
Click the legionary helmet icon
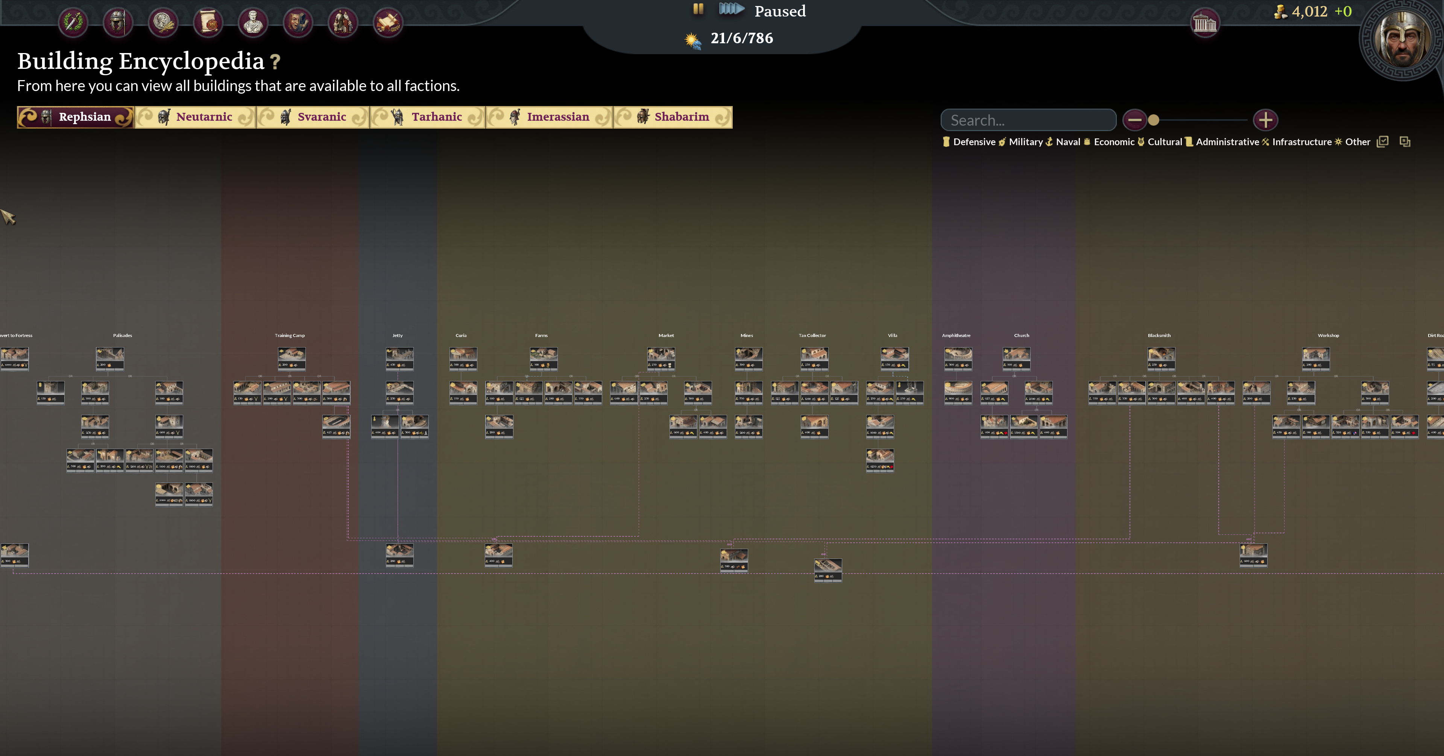(118, 23)
